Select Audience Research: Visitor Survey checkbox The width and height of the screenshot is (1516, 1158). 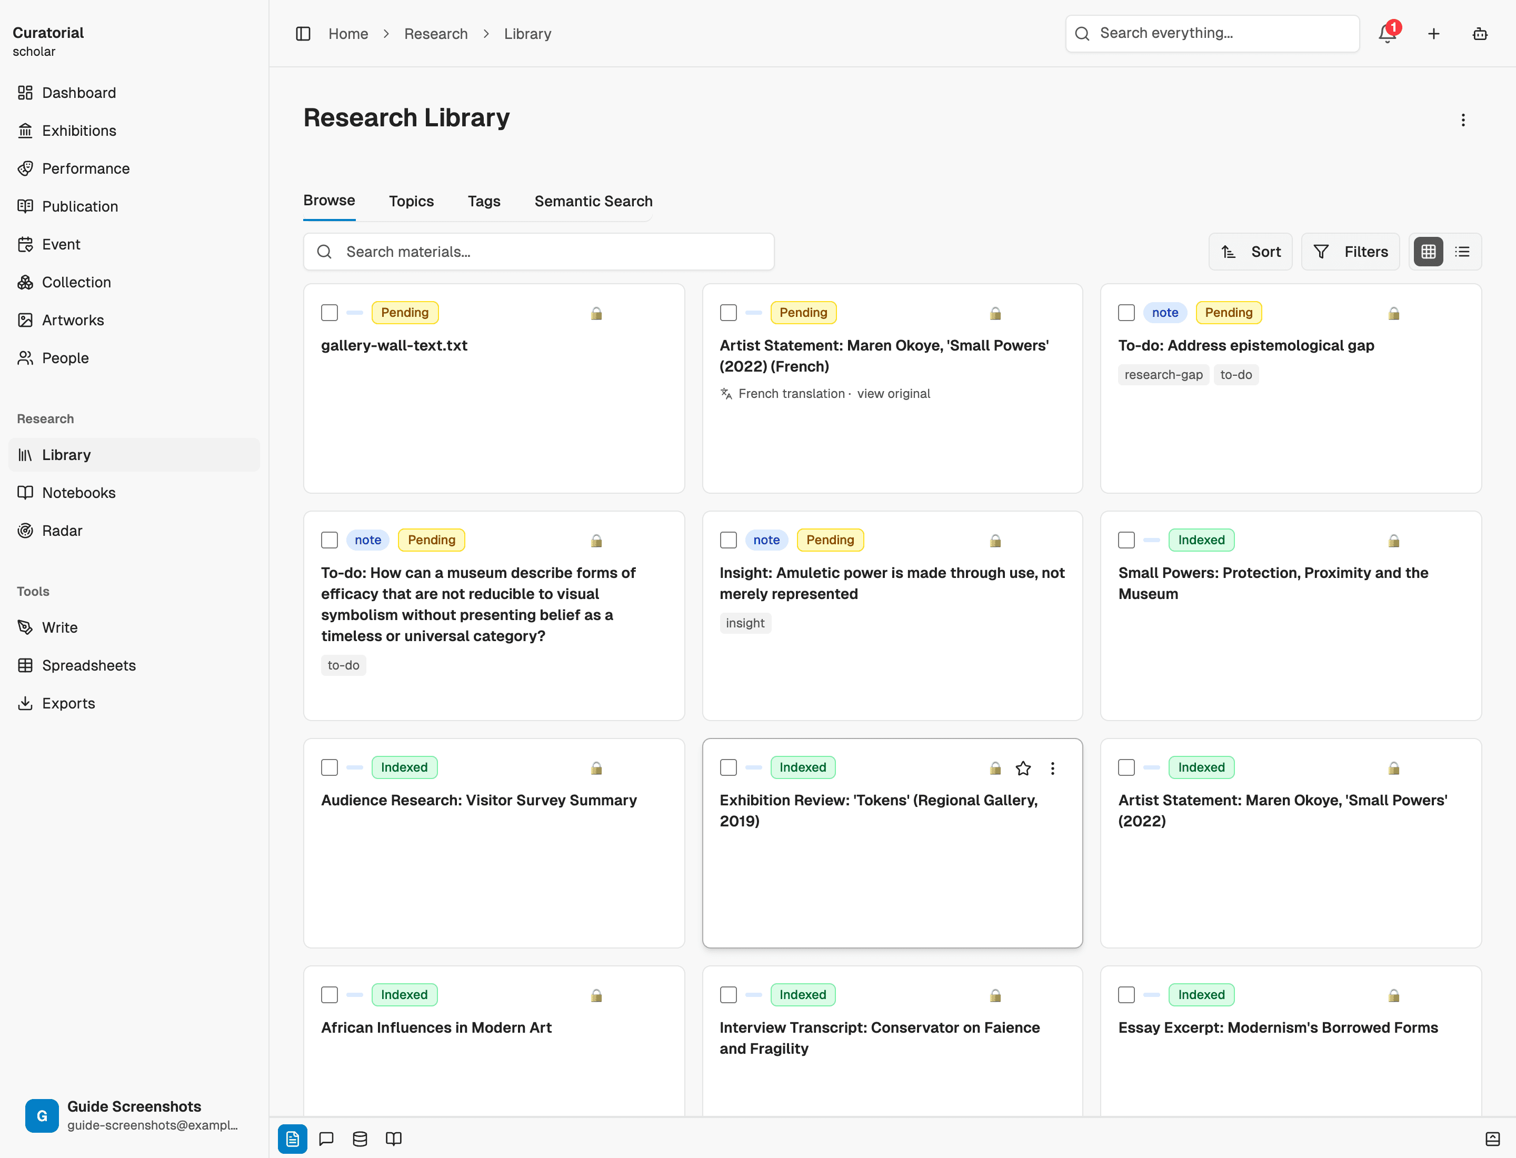tap(330, 767)
